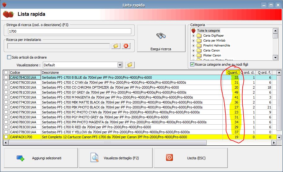Select row CAN0780C001AA PM PHOTO MAGENTA

(140, 122)
